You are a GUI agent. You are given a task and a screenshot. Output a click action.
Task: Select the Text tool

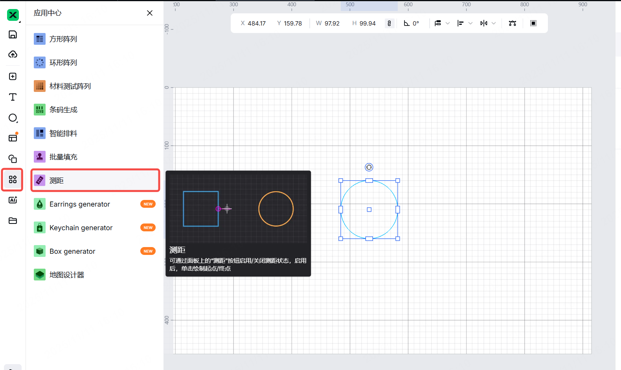coord(13,97)
